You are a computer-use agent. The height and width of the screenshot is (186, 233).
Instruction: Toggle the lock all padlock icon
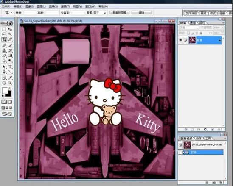[x=201, y=33]
